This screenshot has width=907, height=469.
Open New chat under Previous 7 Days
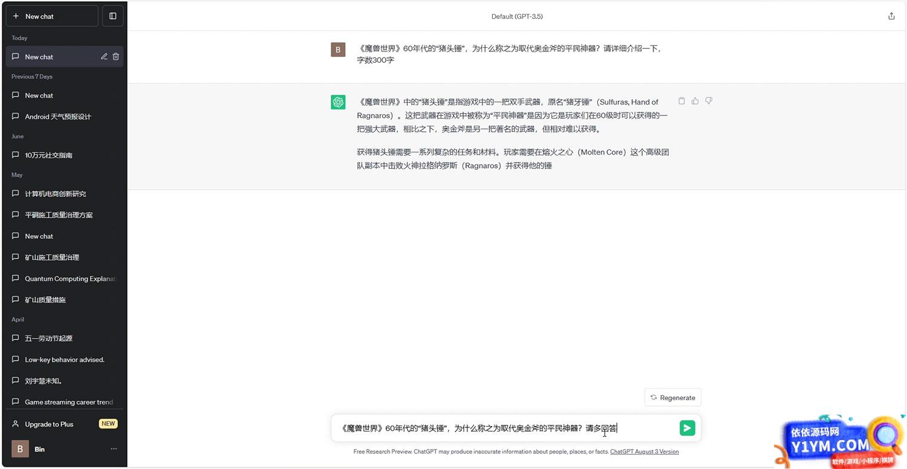coord(65,95)
